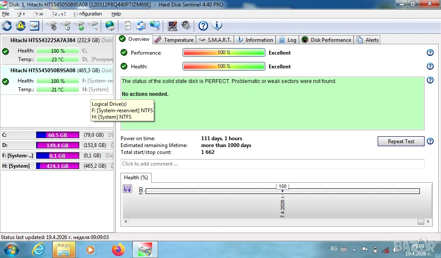Click the speaker sound toolbar icon
This screenshot has height=258, width=441.
click(x=186, y=26)
